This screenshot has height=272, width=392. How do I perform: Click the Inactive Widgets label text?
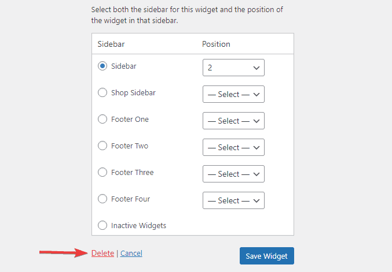coord(138,225)
